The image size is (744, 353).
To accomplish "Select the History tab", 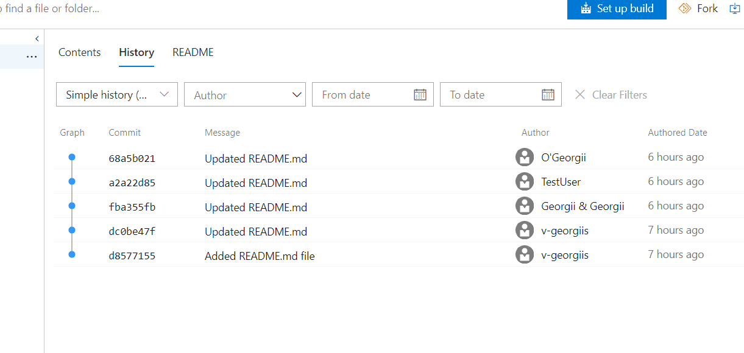I will click(136, 52).
